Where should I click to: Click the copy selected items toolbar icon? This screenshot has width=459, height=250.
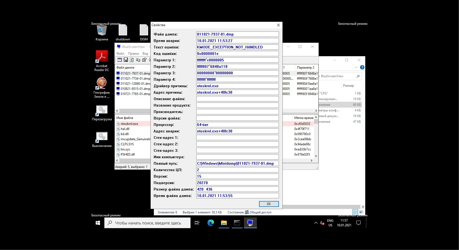coord(138,60)
